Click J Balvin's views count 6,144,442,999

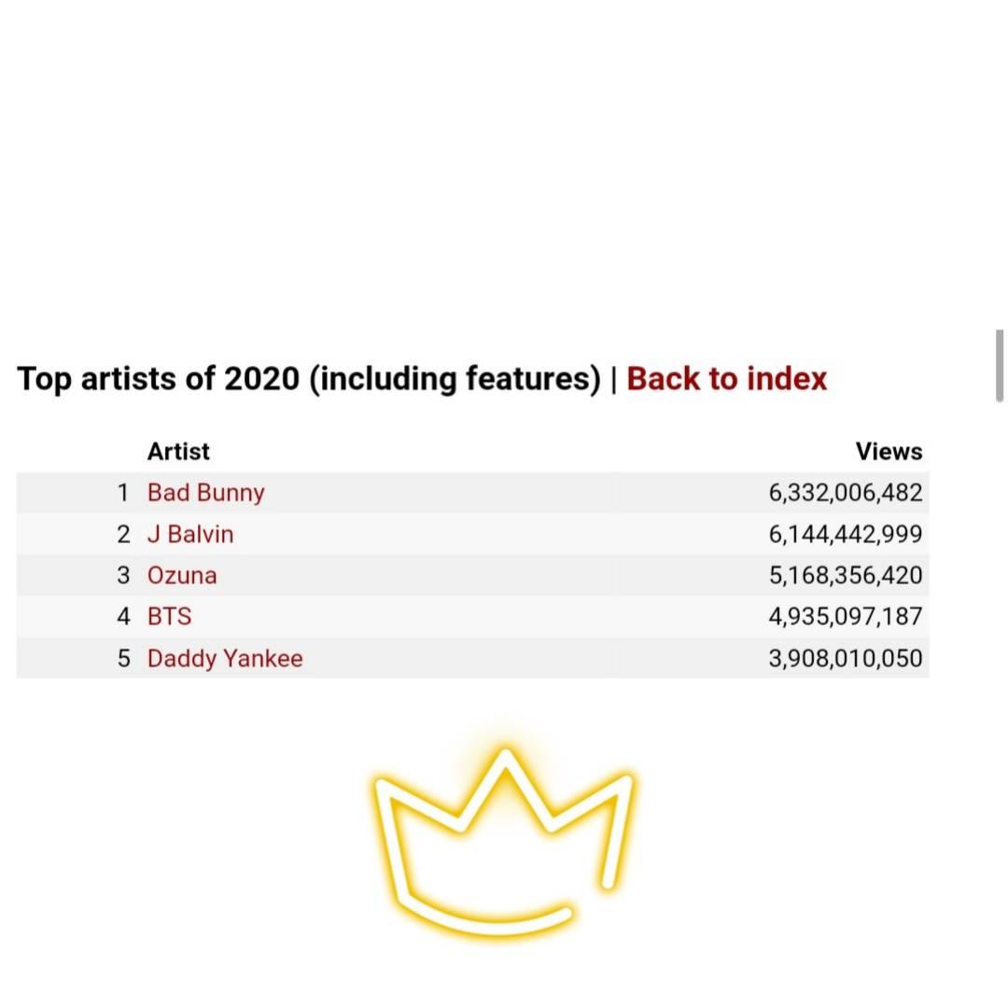(x=846, y=535)
